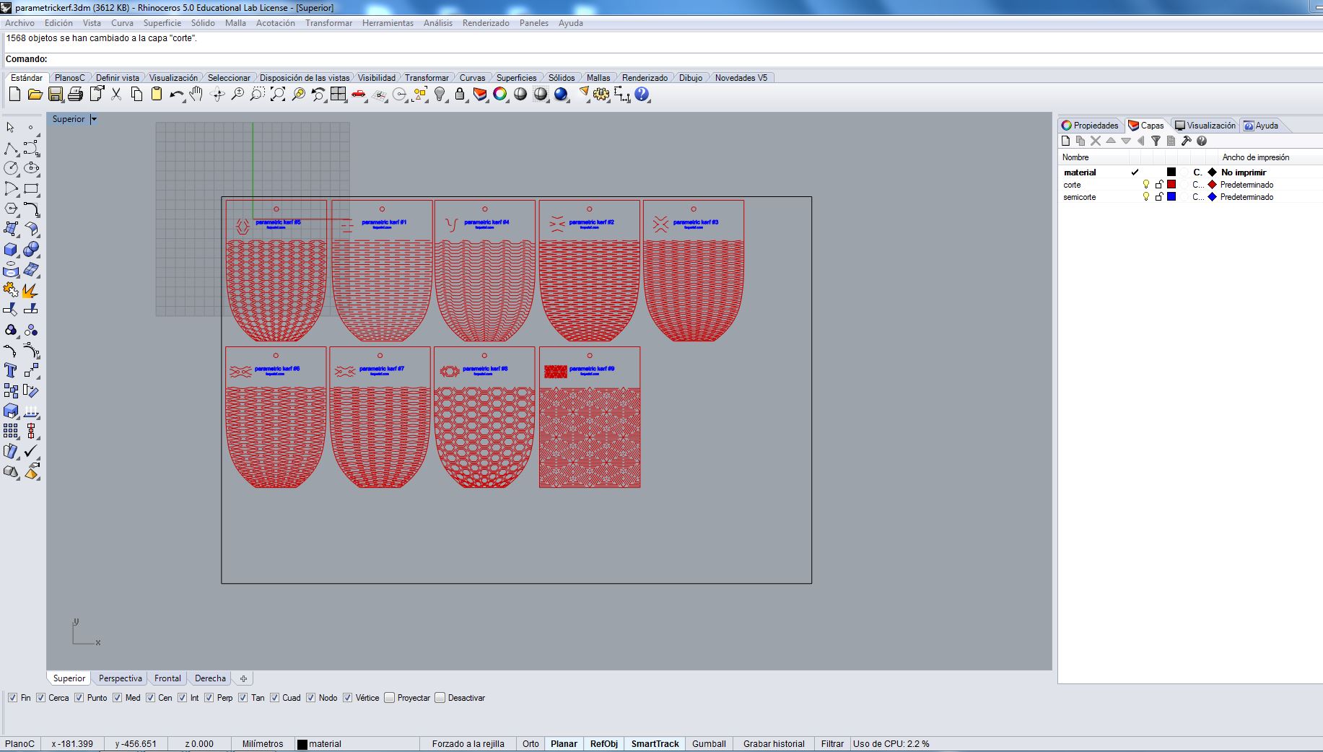Select the Box solid tool in the sidebar

coord(11,250)
